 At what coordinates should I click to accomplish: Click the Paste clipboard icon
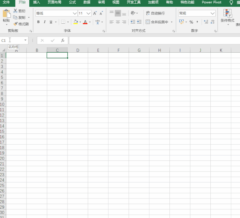7,14
